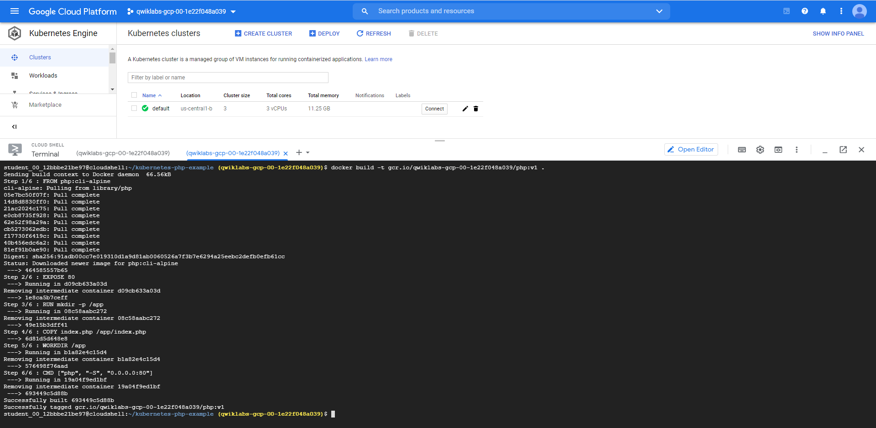This screenshot has height=428, width=876.
Task: Click the Search products and resources field
Action: coord(511,11)
